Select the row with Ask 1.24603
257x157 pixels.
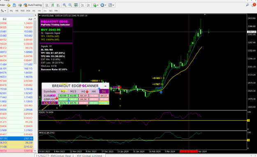click(16, 23)
